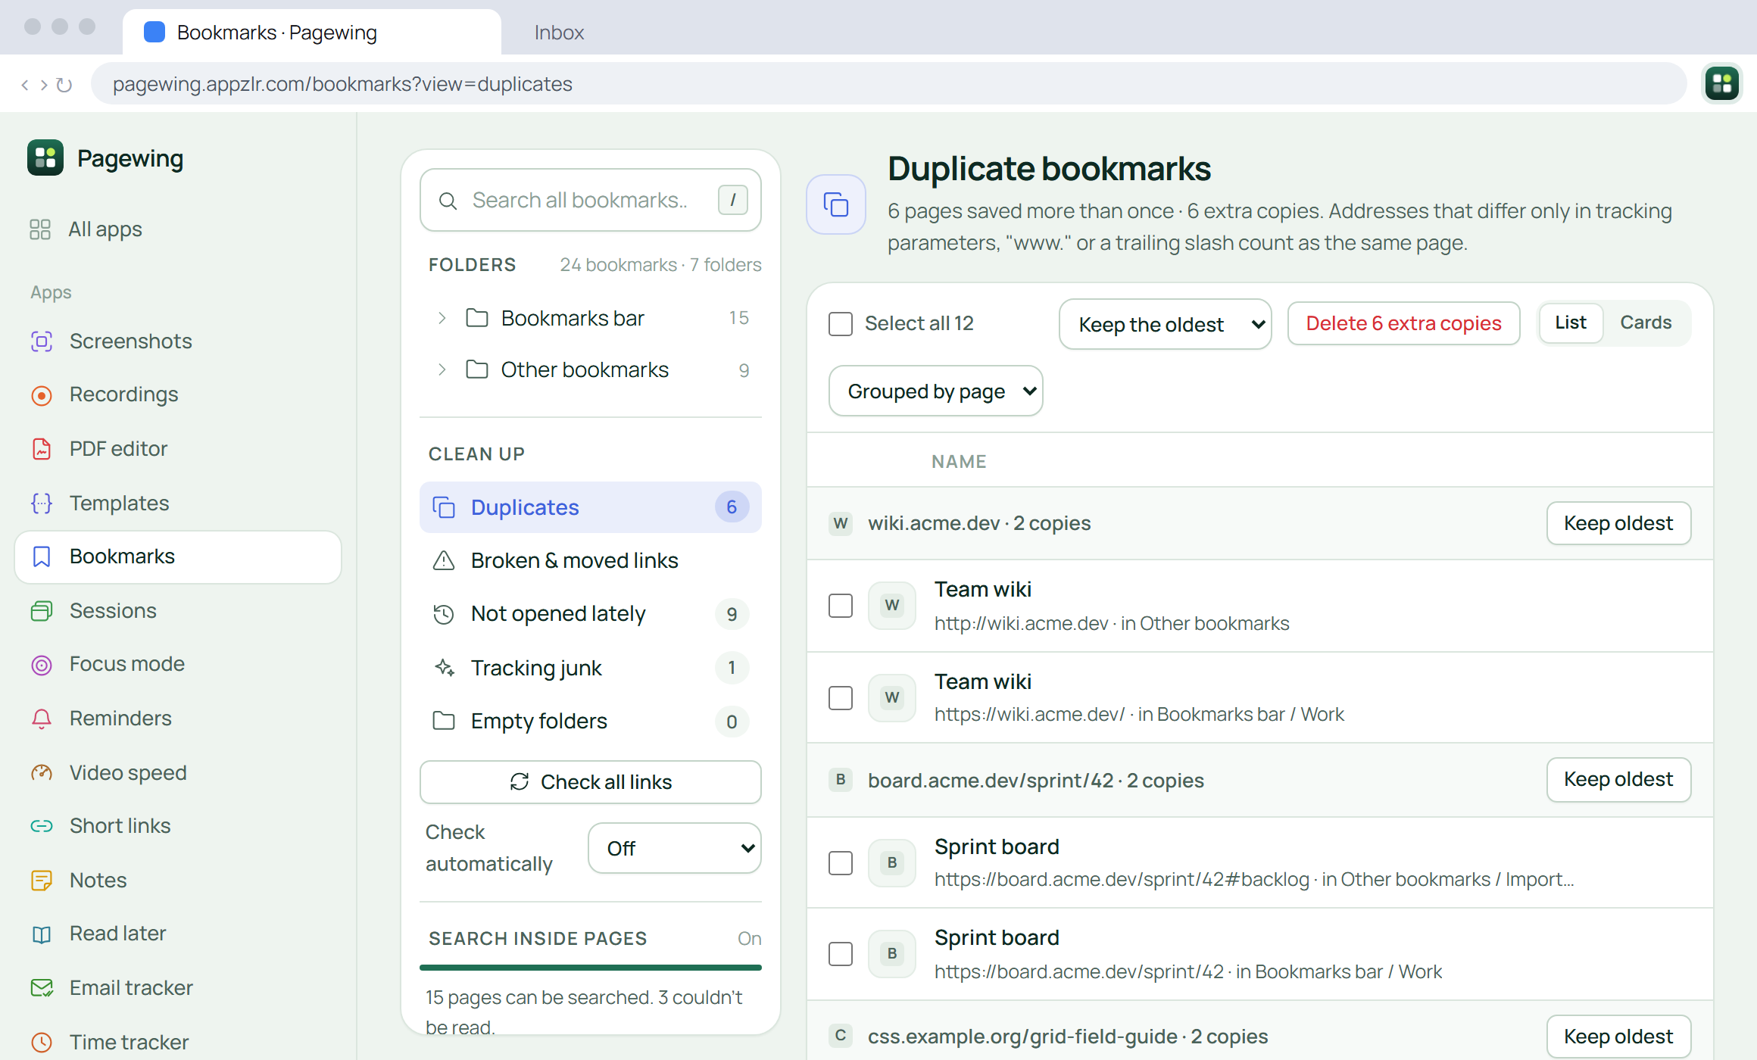Open Focus mode

tap(178, 664)
